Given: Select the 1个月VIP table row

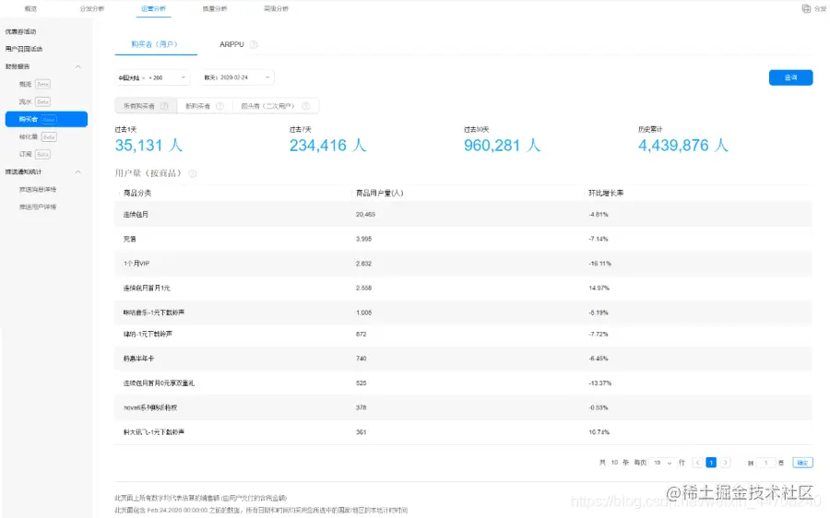Looking at the screenshot, I should tap(463, 264).
